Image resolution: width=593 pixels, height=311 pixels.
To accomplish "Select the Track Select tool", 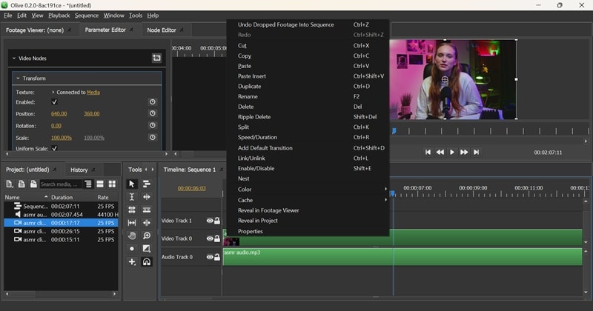I will 146,184.
